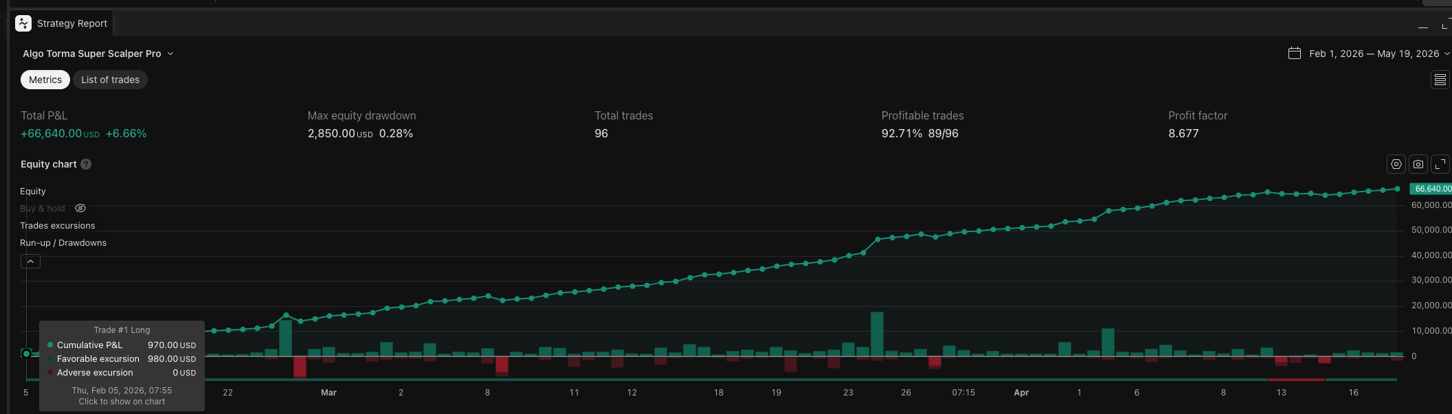The width and height of the screenshot is (1452, 414).
Task: Open the Feb 1 – May 19 date range dropdown
Action: coord(1379,54)
